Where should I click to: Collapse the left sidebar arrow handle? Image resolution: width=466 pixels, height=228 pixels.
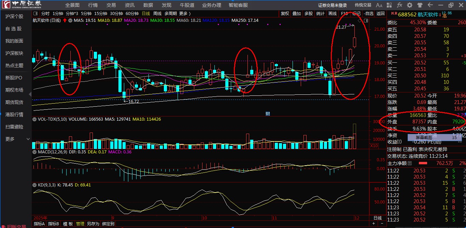(x=30, y=94)
